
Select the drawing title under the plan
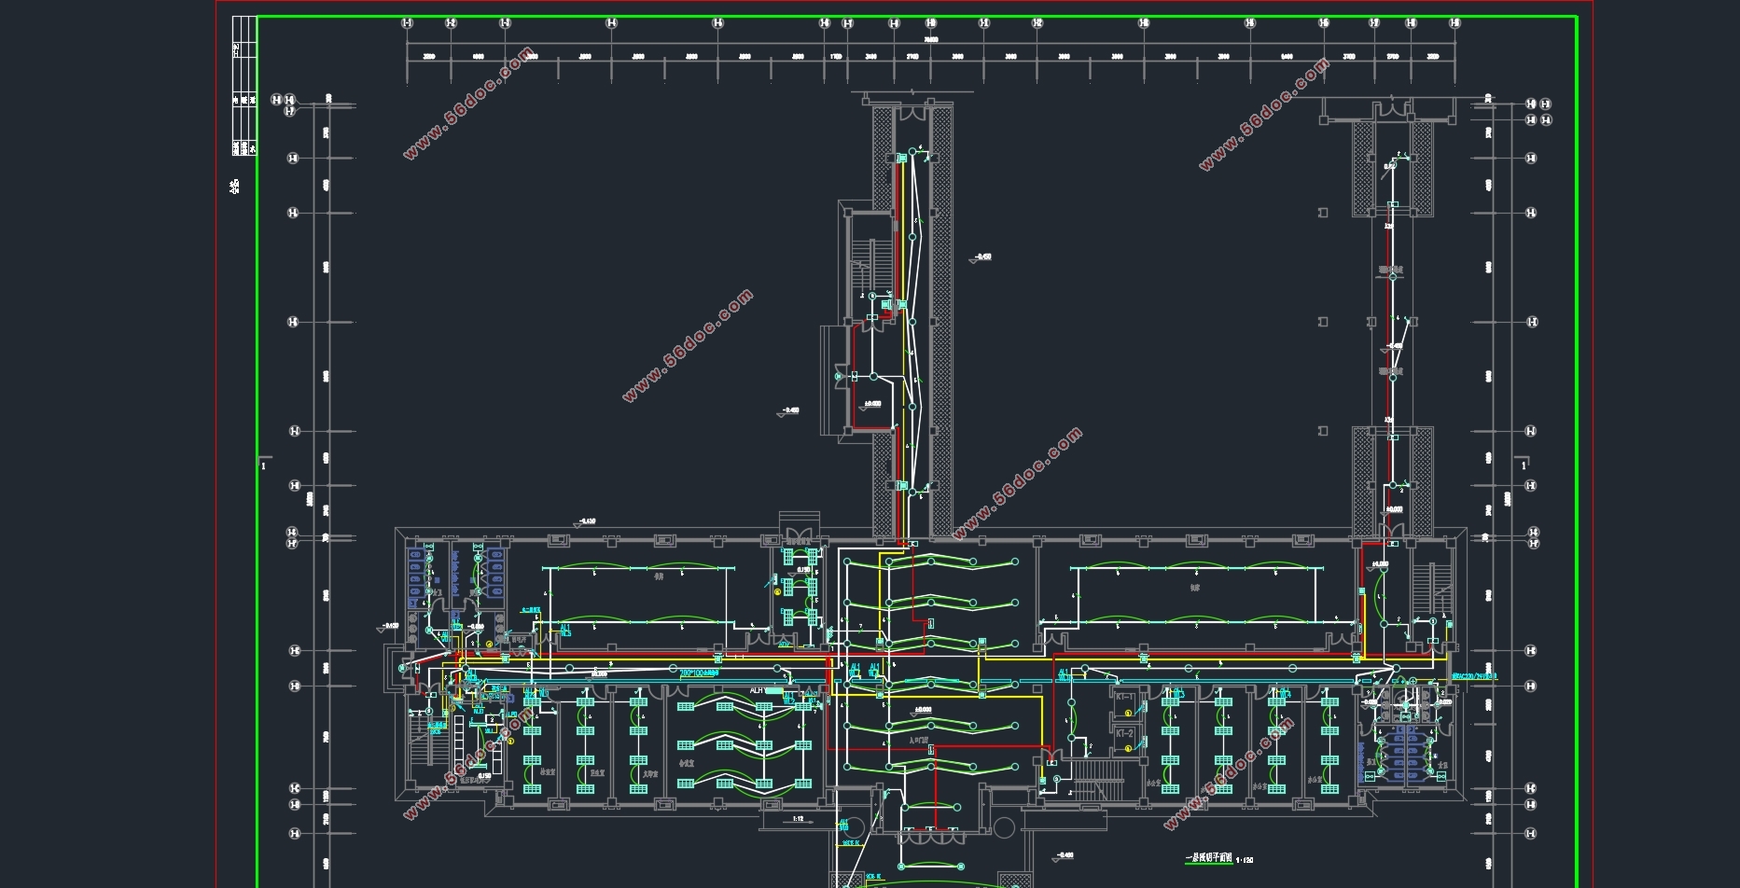(1208, 858)
